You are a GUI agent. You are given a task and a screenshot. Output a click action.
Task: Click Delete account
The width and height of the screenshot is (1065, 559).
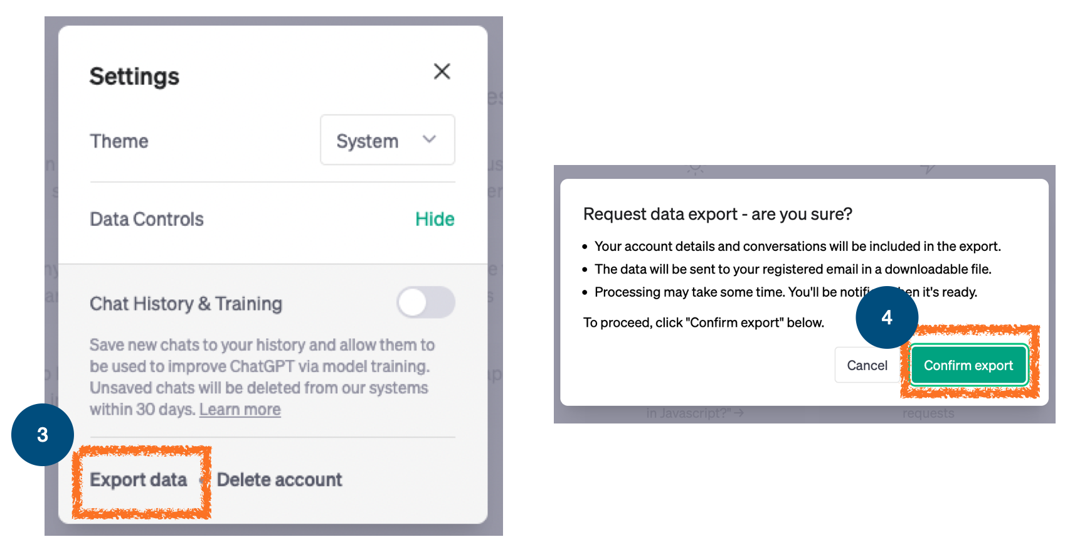click(279, 479)
